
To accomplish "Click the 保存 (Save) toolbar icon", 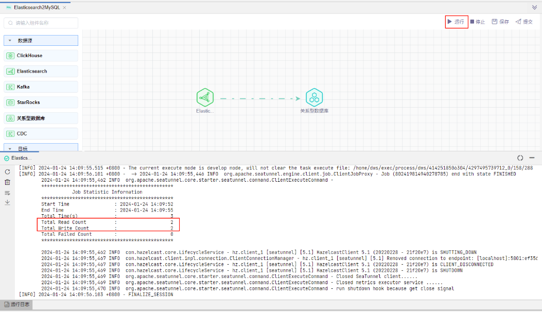I will tap(500, 22).
